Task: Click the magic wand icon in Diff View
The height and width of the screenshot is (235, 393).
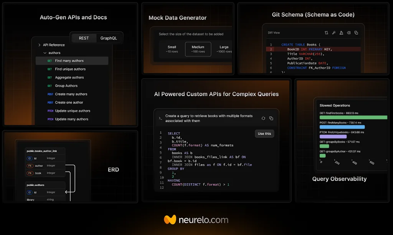Action: tap(334, 33)
